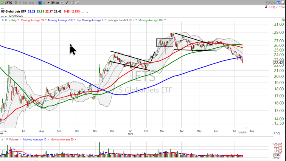Switch to the Weekly timeframe button

[44, 3]
